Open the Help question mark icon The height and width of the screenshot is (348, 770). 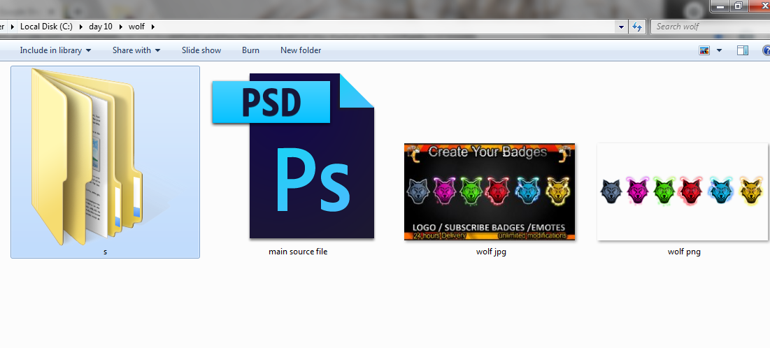click(x=766, y=50)
